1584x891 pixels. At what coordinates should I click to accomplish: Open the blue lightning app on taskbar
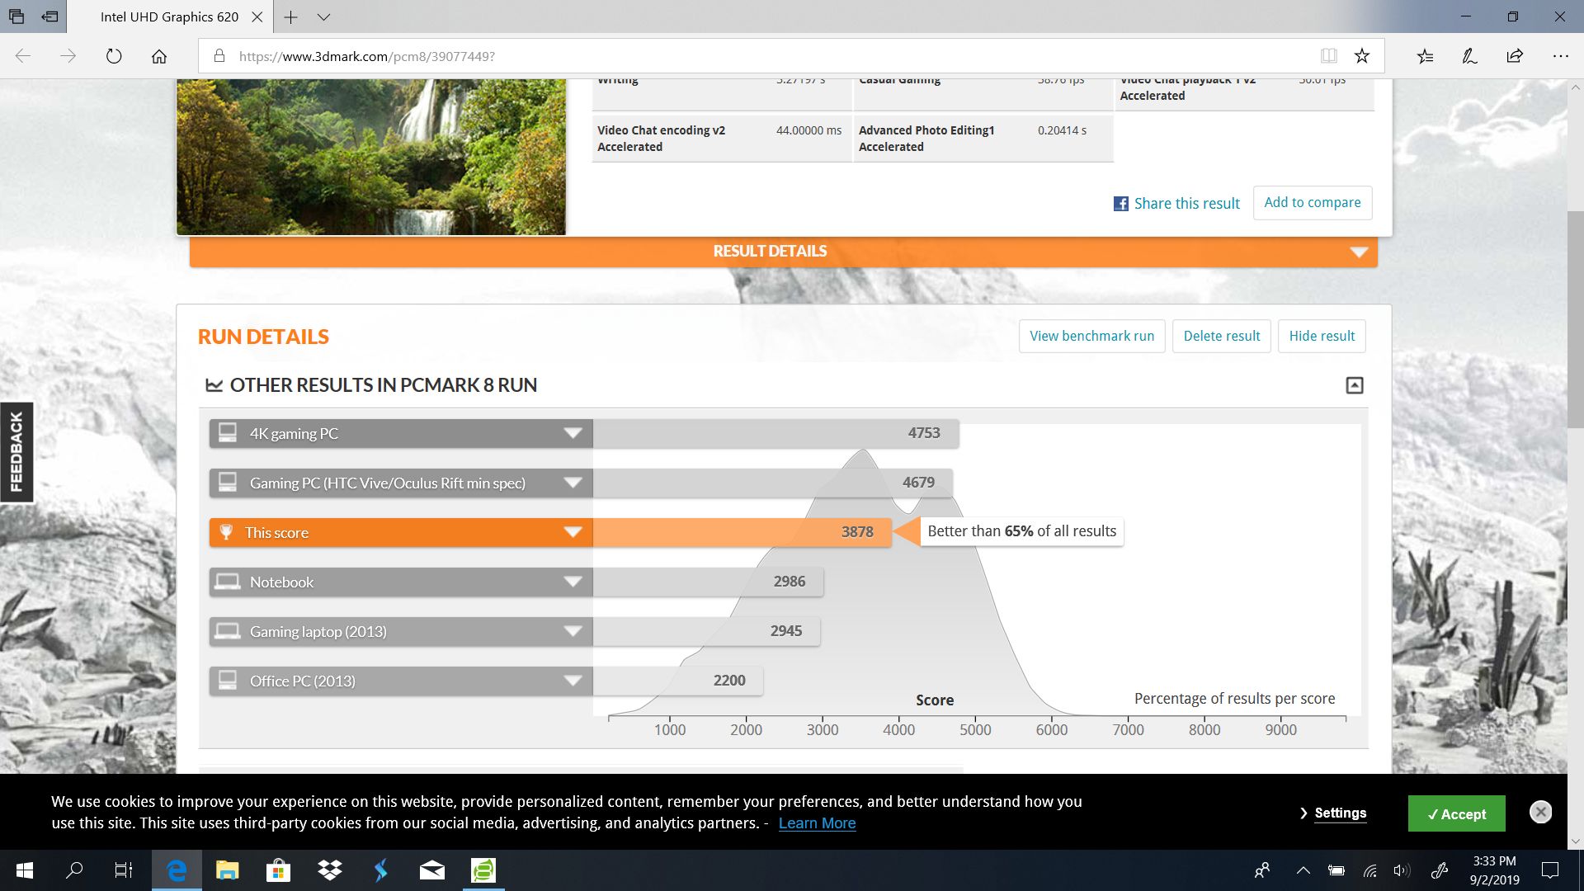click(x=380, y=870)
